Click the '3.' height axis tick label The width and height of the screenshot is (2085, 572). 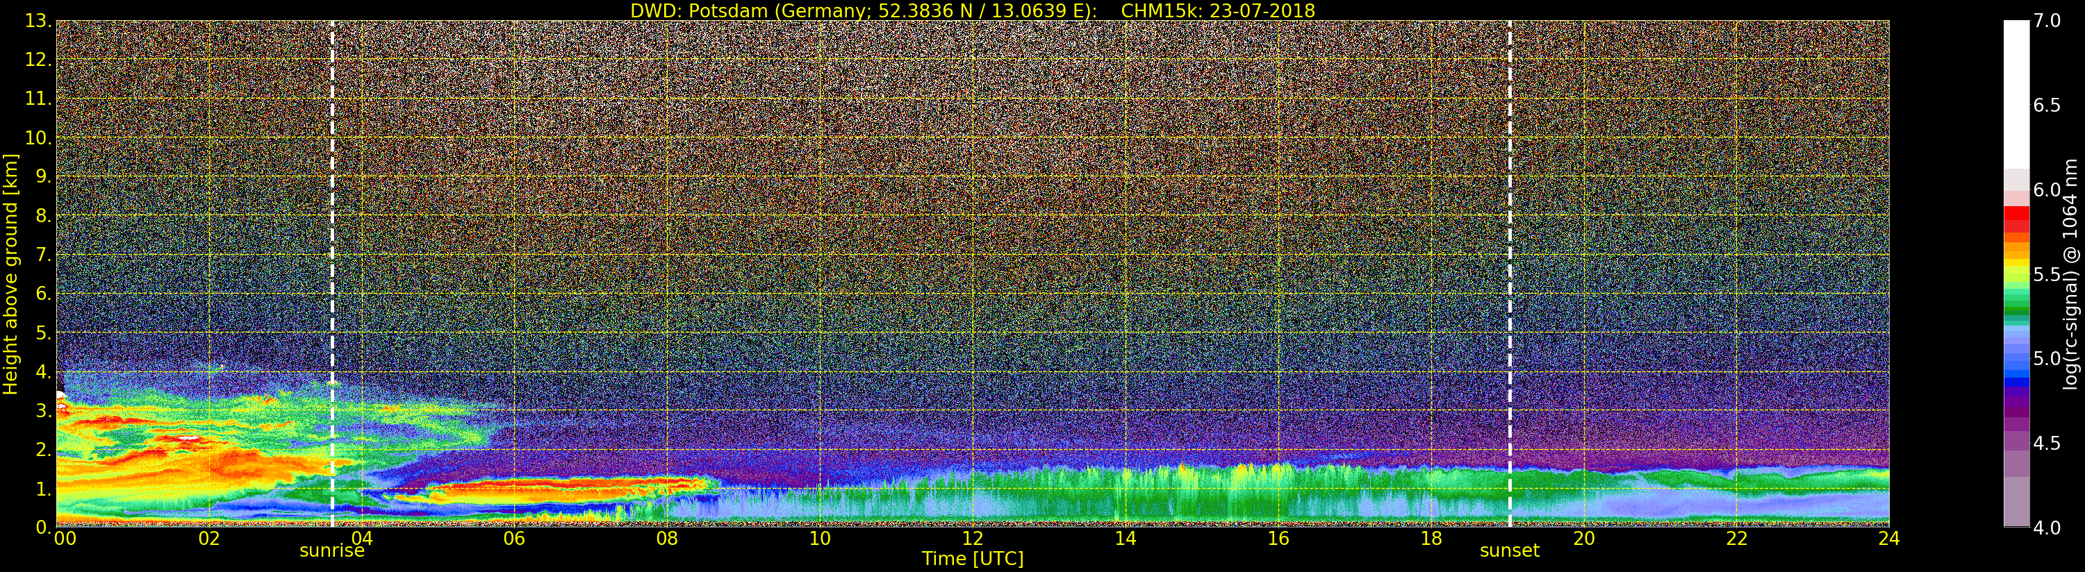(44, 411)
